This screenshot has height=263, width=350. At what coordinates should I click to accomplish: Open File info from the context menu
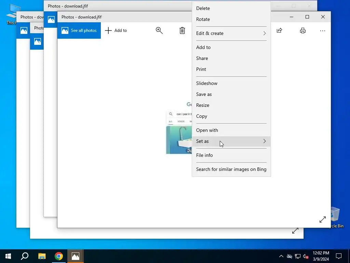click(x=231, y=155)
